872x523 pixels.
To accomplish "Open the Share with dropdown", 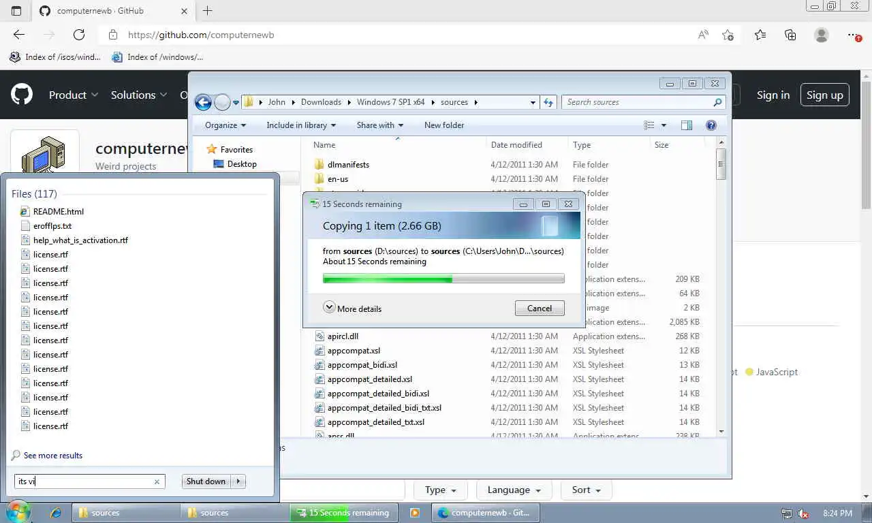I will (x=380, y=125).
